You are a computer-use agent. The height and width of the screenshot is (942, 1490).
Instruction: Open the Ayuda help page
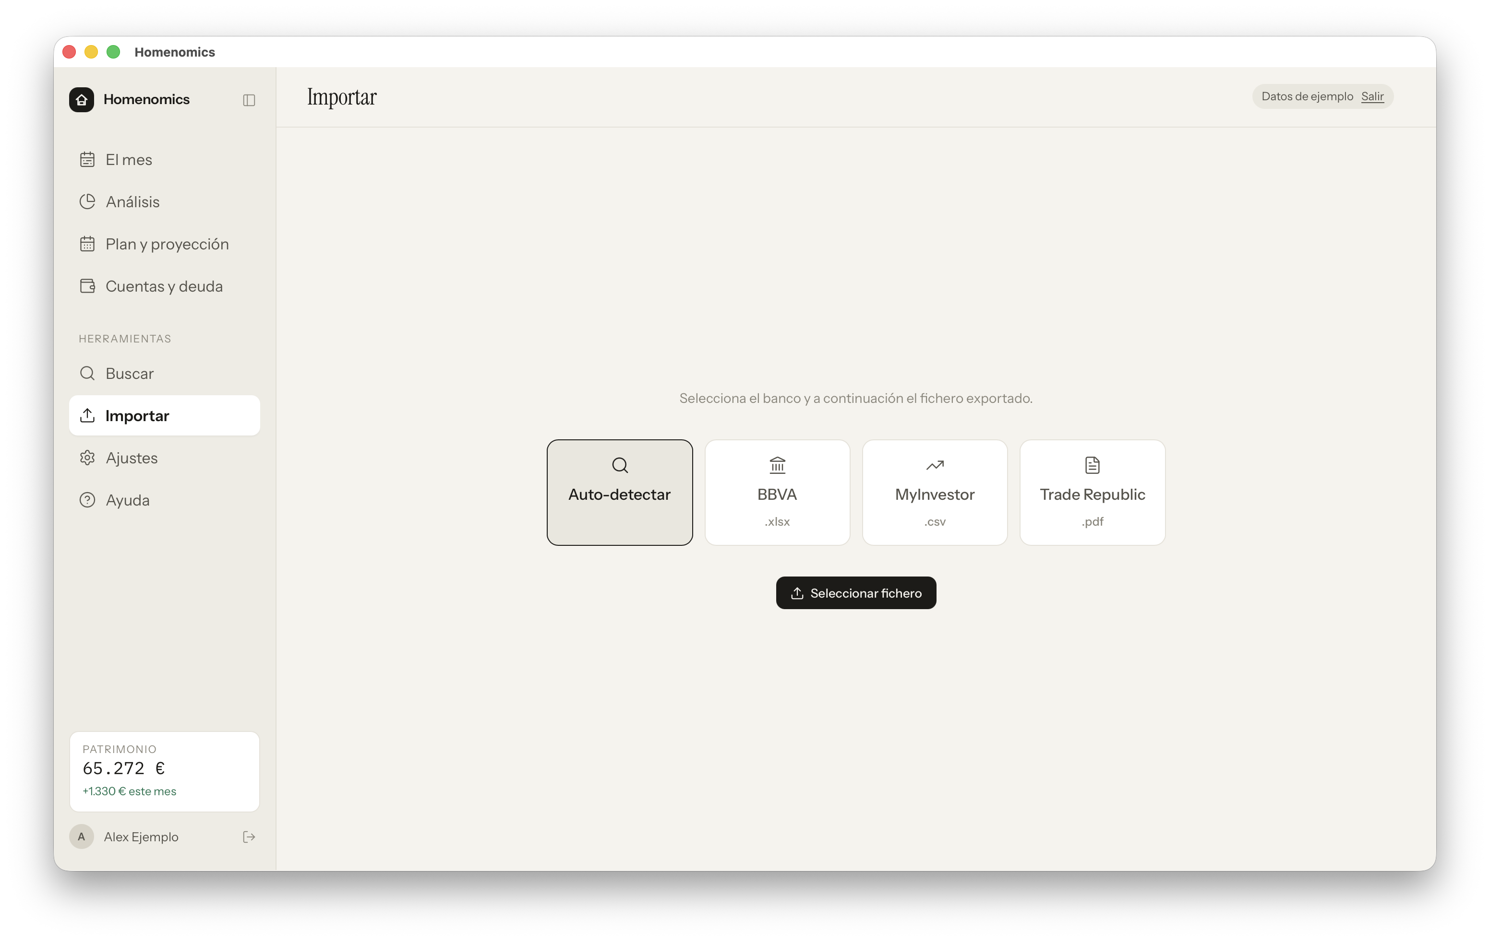coord(165,500)
